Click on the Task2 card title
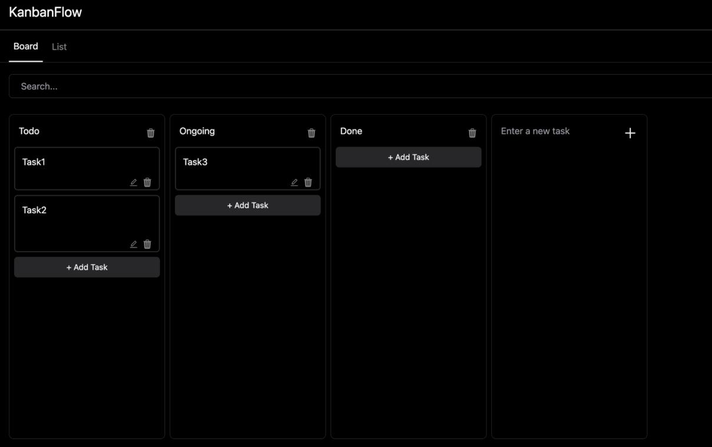The width and height of the screenshot is (712, 447). (x=34, y=210)
